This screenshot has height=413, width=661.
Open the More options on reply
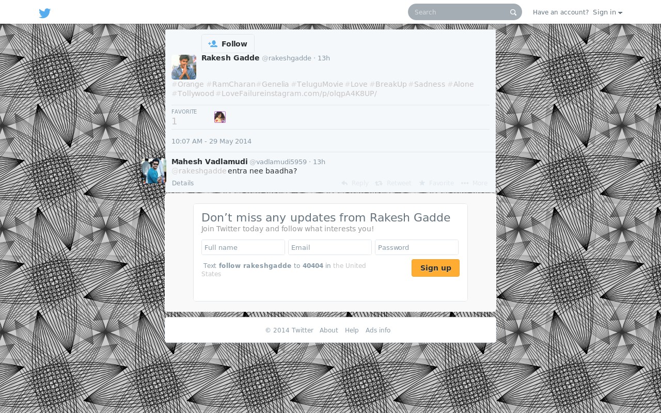coord(475,183)
